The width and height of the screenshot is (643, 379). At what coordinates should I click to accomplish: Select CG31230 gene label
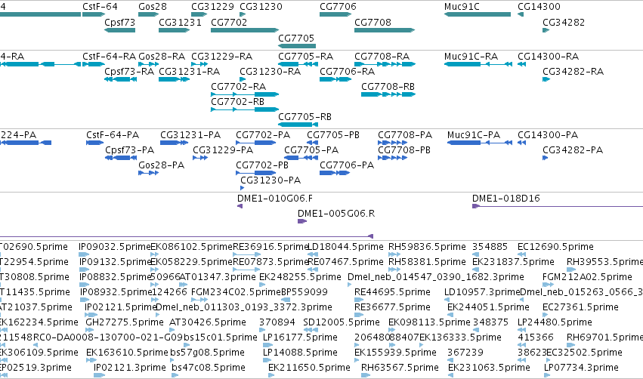[261, 7]
